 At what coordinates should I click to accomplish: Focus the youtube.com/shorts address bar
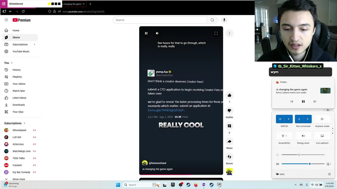[x=83, y=12]
